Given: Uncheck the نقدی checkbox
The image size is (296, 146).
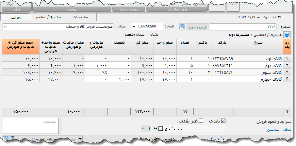Looking at the screenshot, I should coord(224,121).
